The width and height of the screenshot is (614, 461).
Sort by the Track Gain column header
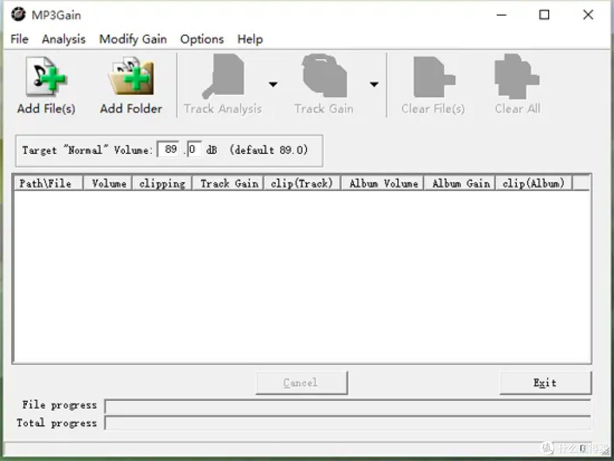[x=229, y=183]
